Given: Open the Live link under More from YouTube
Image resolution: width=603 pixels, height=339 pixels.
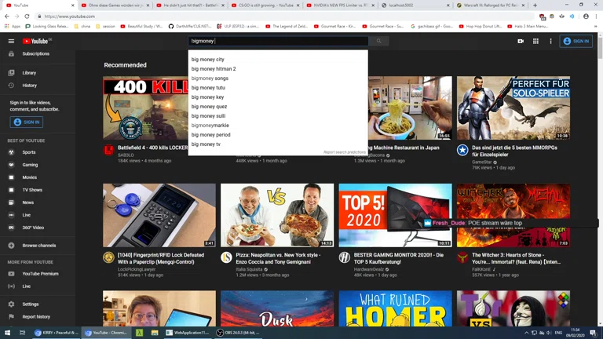Looking at the screenshot, I should pyautogui.click(x=26, y=286).
